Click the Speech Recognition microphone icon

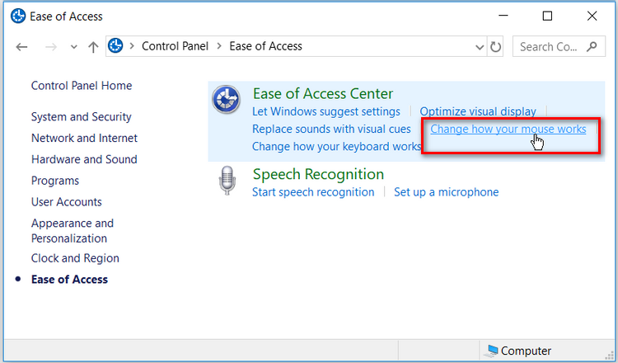(226, 180)
